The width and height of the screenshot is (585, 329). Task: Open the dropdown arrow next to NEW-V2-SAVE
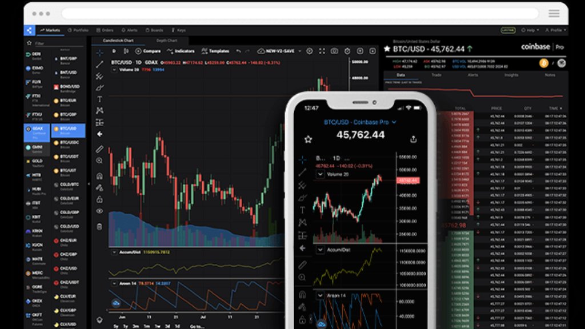(x=299, y=51)
